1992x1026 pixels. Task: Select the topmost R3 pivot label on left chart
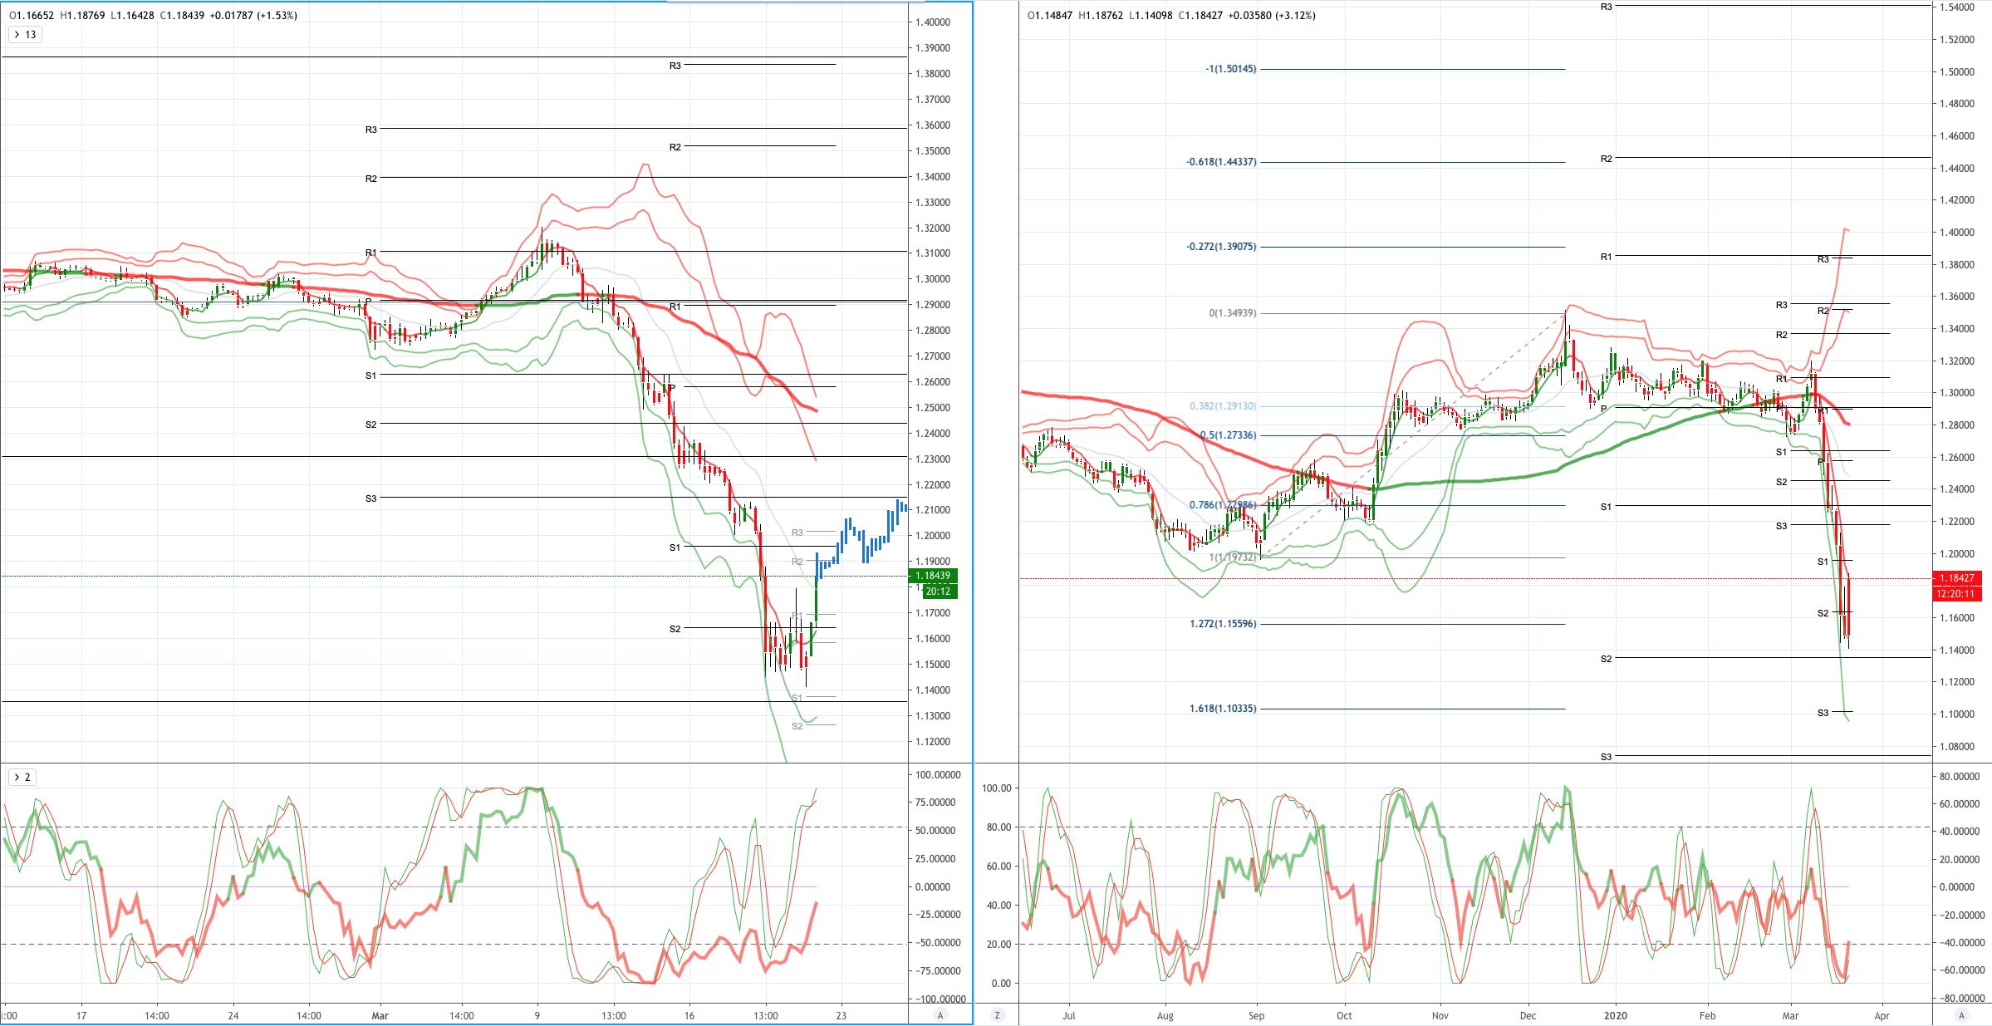675,66
